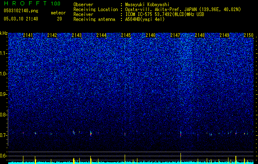The height and width of the screenshot is (164, 258).
Task: Click the Receiving antenna label
Action: (x=94, y=19)
